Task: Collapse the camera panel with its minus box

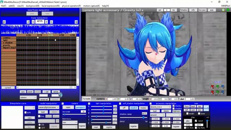Action: pyautogui.click(x=62, y=104)
